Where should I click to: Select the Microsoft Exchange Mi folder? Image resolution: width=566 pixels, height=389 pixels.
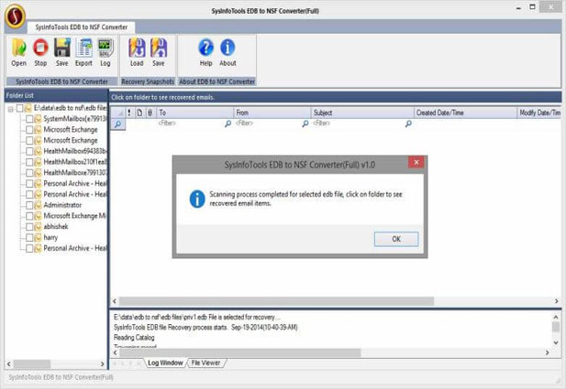[74, 216]
